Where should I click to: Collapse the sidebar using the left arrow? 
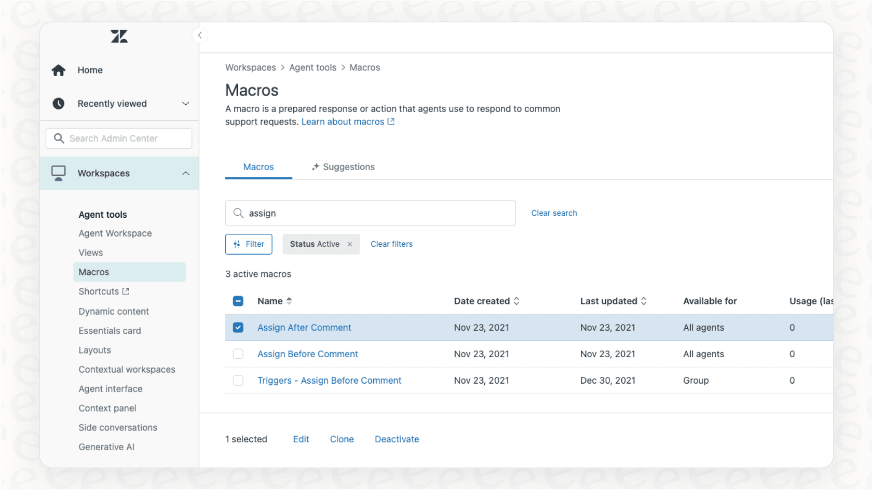point(200,35)
